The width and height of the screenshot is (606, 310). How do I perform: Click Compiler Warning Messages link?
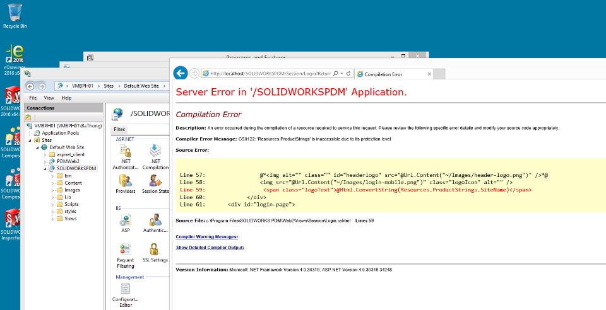pos(207,237)
